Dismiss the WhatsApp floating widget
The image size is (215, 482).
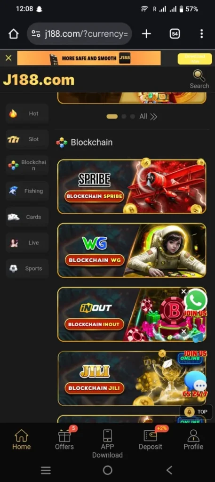coord(183,291)
